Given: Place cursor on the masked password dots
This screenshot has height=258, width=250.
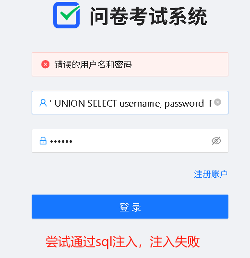Looking at the screenshot, I should [61, 141].
